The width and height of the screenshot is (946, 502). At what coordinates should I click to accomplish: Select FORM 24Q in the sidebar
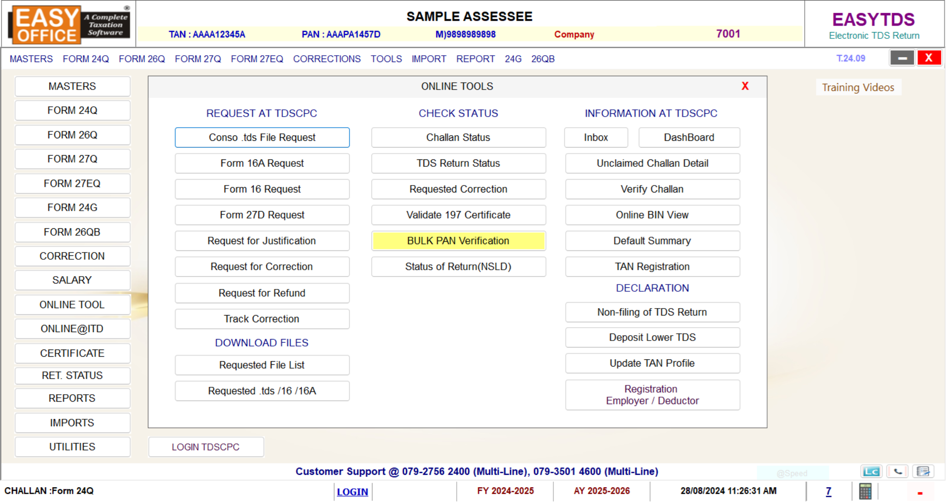[72, 111]
